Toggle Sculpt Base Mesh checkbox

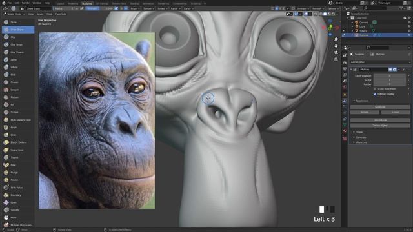(375, 89)
